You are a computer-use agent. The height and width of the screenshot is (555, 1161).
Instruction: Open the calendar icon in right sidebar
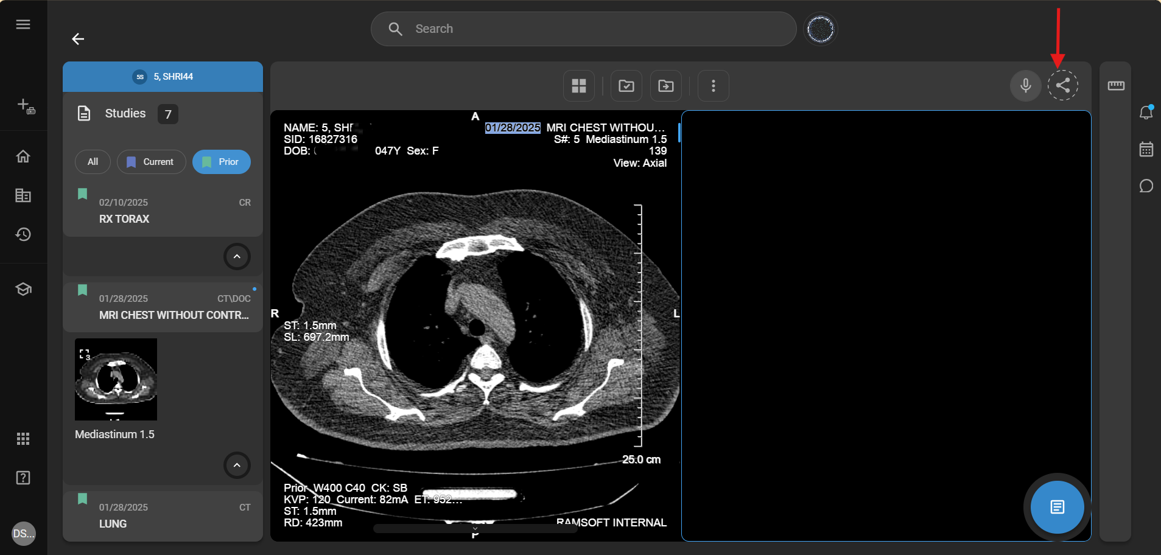[x=1146, y=149]
